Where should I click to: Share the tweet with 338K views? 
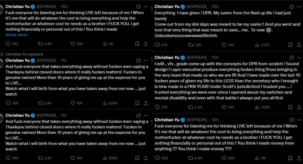click(x=298, y=107)
